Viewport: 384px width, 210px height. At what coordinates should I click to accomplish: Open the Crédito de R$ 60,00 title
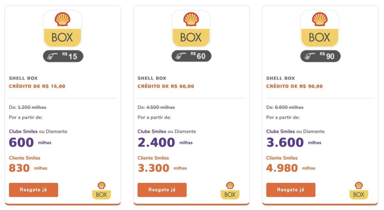166,86
